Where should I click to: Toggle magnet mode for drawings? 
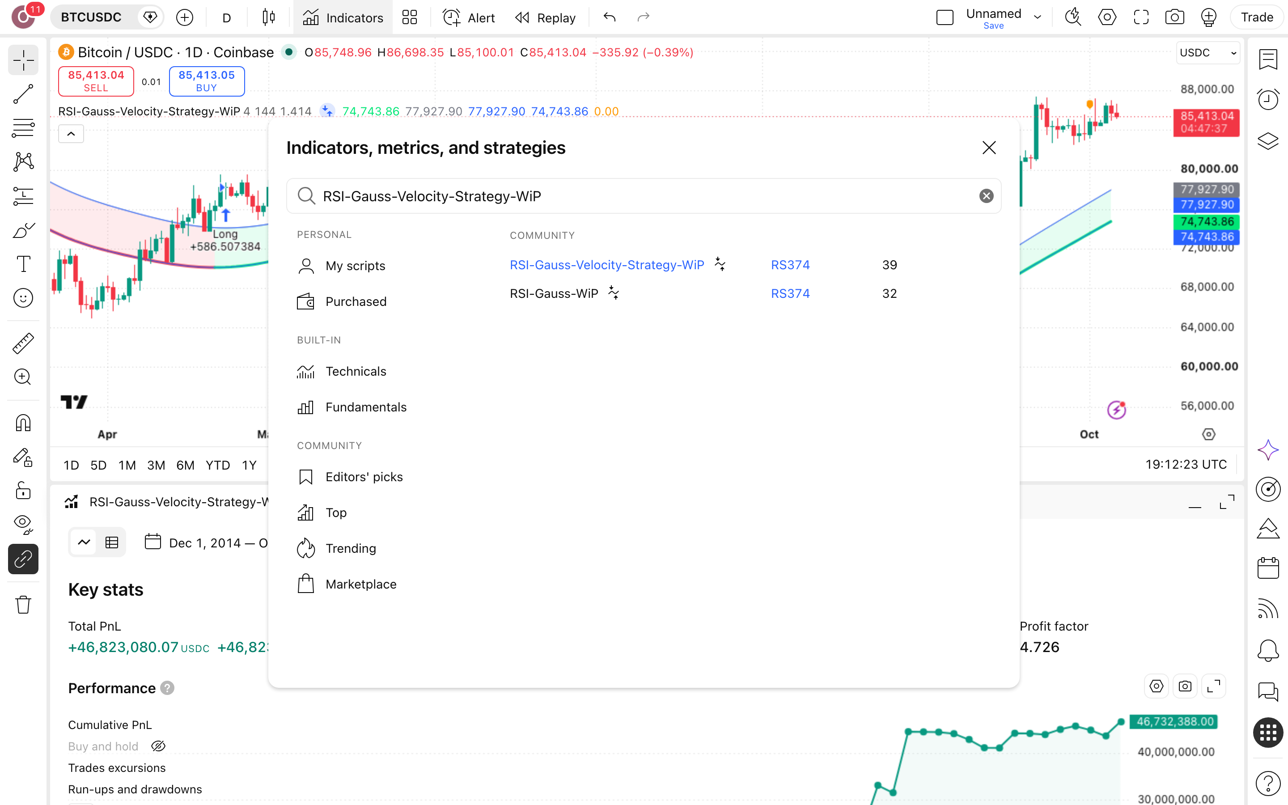[23, 423]
